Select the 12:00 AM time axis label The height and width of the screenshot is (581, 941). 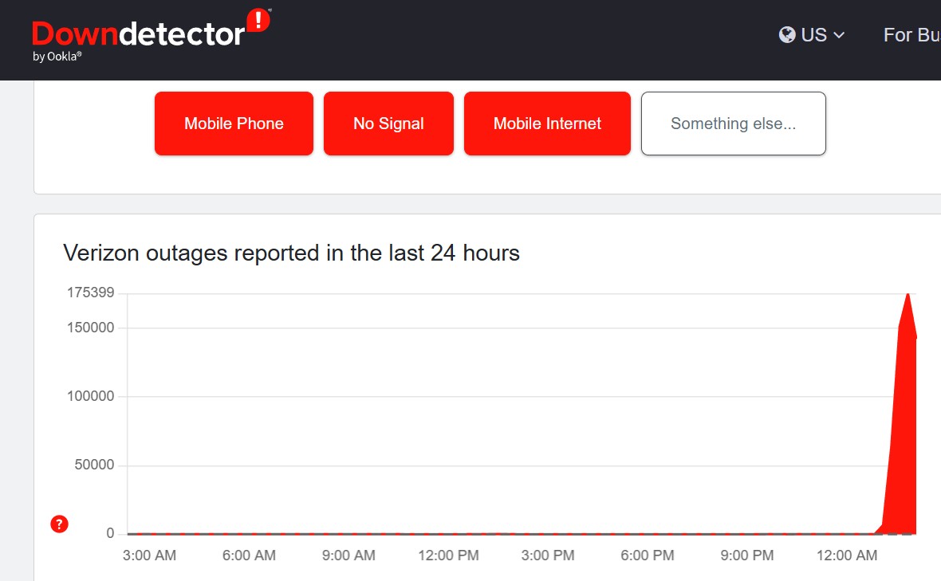[x=847, y=555]
